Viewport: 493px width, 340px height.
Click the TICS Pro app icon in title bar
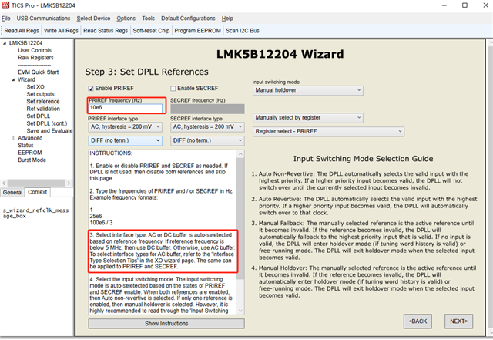(5, 5)
